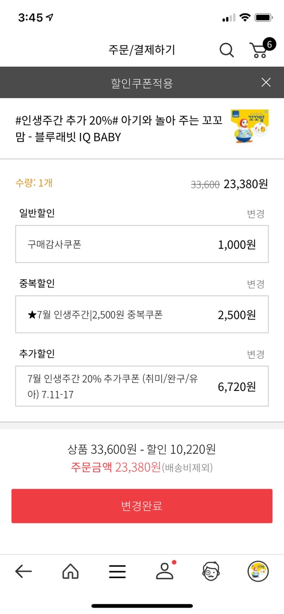Tap the 주문/결제하기 page title
This screenshot has width=284, height=614.
(x=142, y=50)
